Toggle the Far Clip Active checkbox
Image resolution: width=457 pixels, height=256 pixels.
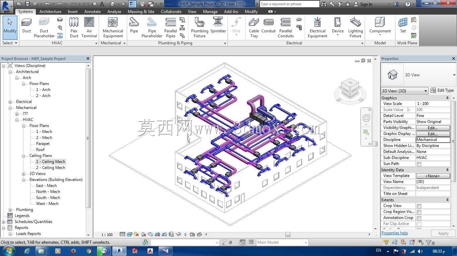[x=419, y=224]
